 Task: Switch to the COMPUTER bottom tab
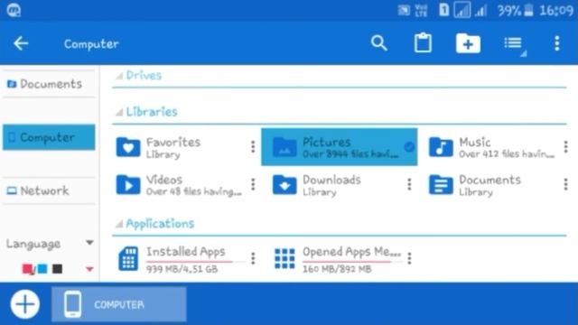pyautogui.click(x=118, y=304)
